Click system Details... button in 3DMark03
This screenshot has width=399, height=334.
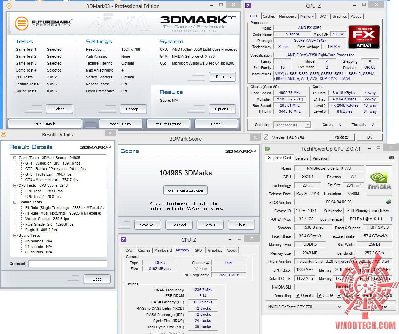tap(222, 77)
